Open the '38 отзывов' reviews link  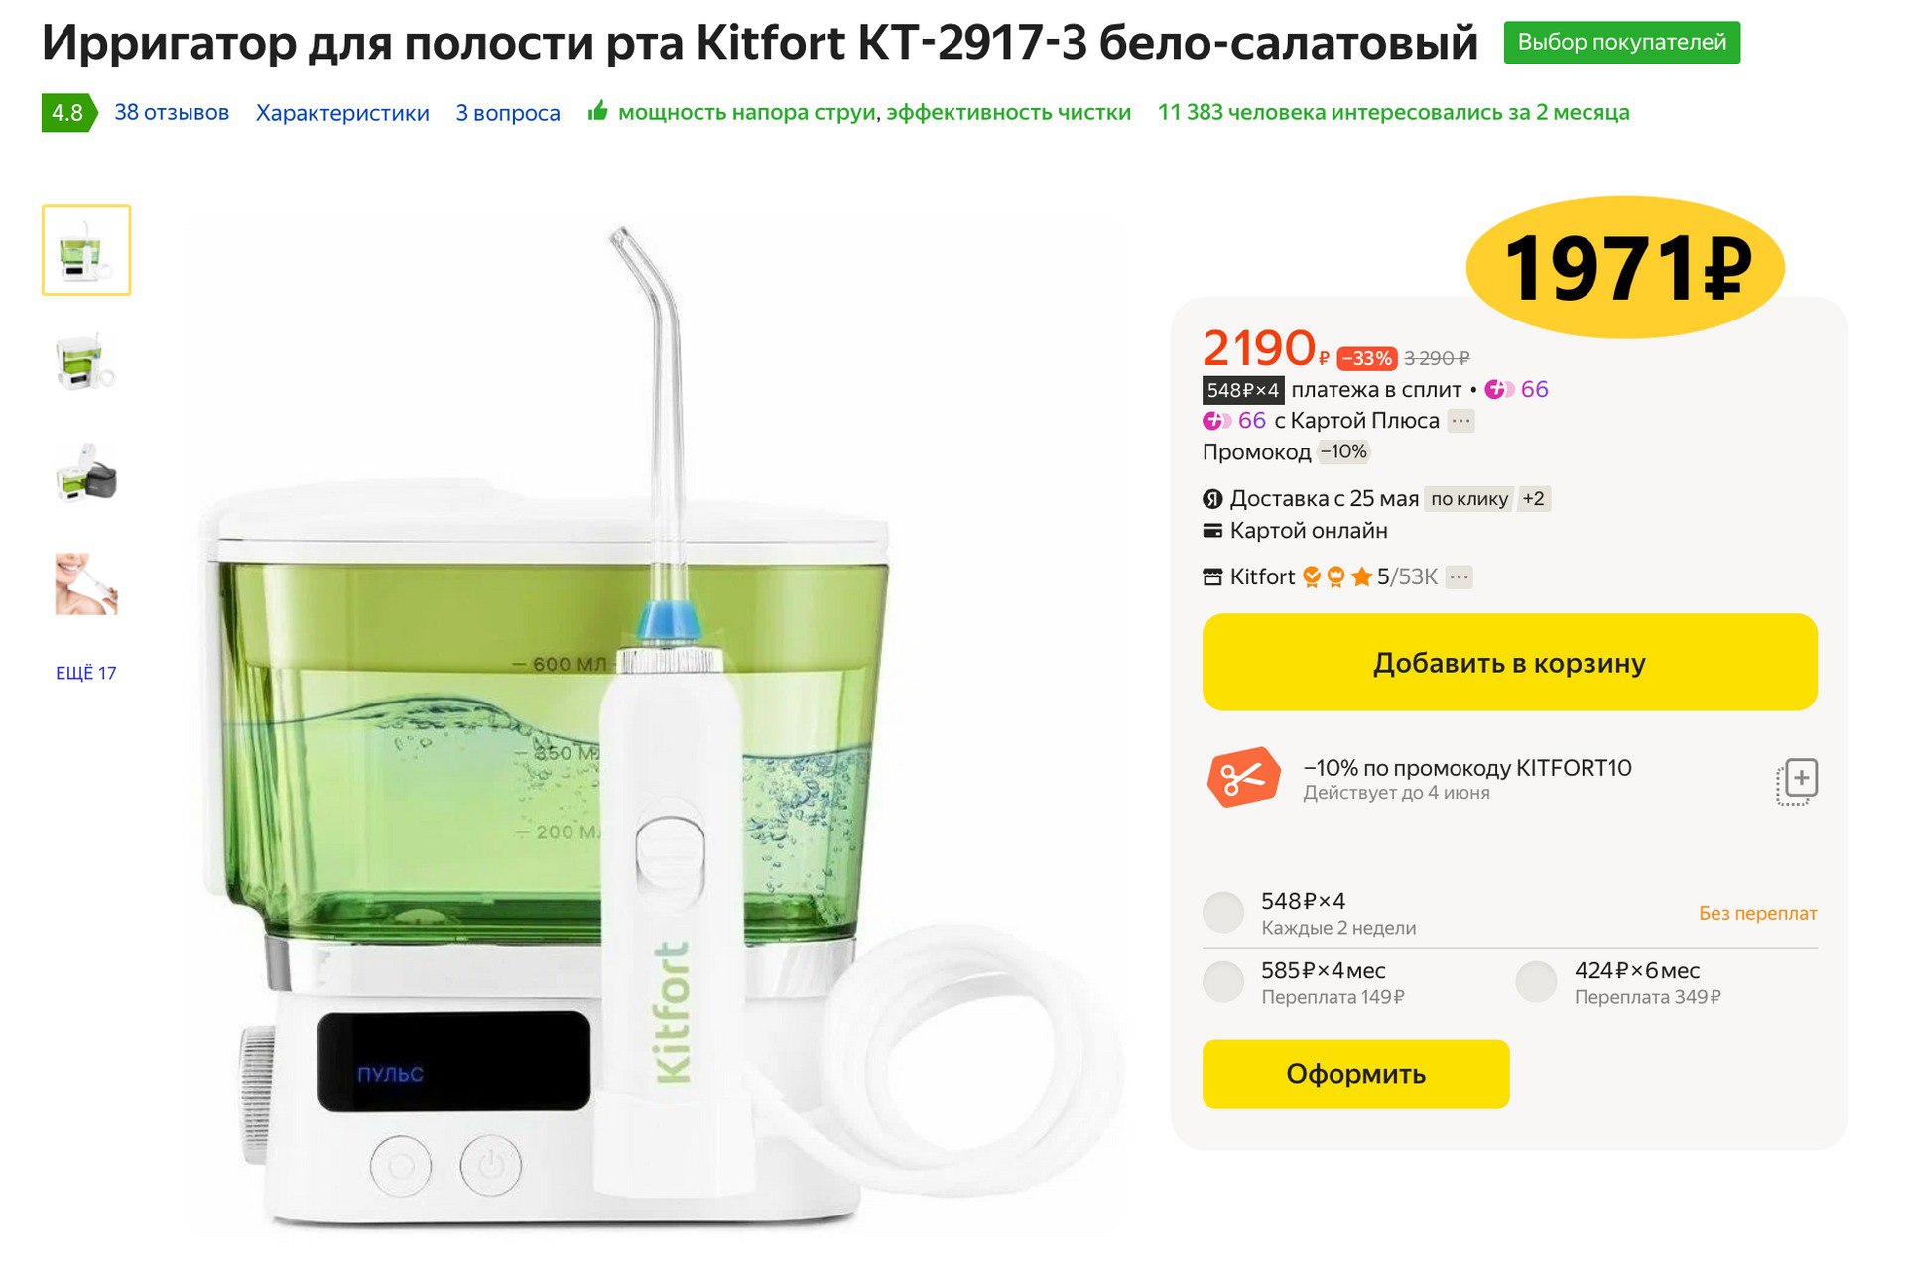(x=172, y=112)
